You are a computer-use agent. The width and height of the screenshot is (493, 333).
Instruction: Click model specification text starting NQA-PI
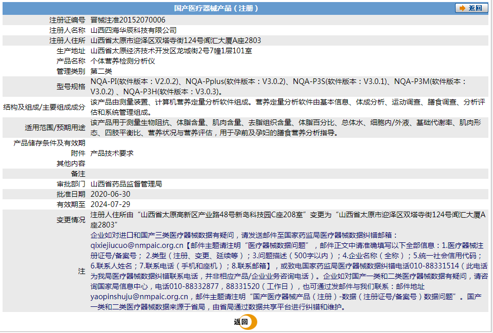coord(279,87)
